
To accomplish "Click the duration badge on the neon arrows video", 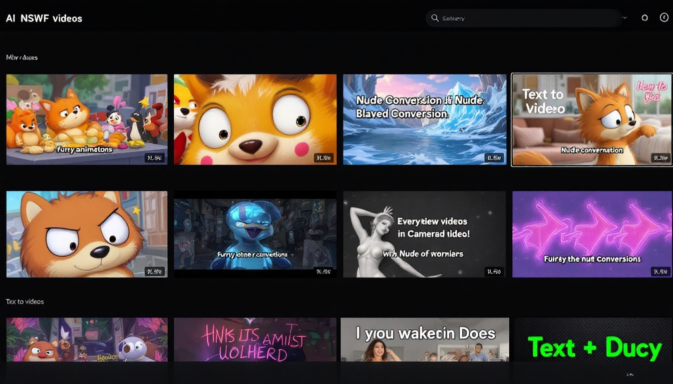I will (660, 271).
